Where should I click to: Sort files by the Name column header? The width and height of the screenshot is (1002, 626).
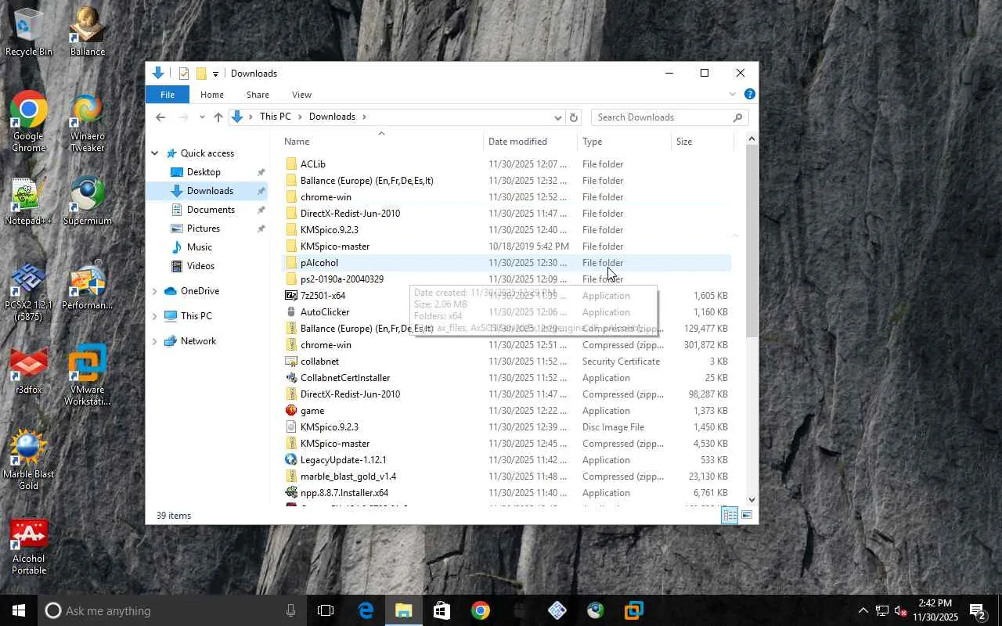(x=381, y=142)
